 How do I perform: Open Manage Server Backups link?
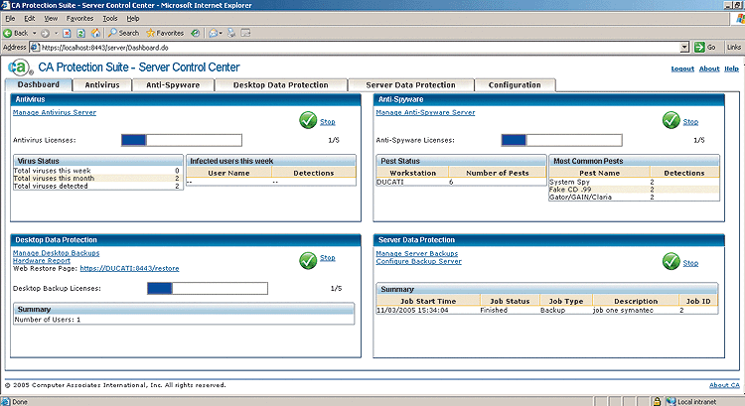416,253
